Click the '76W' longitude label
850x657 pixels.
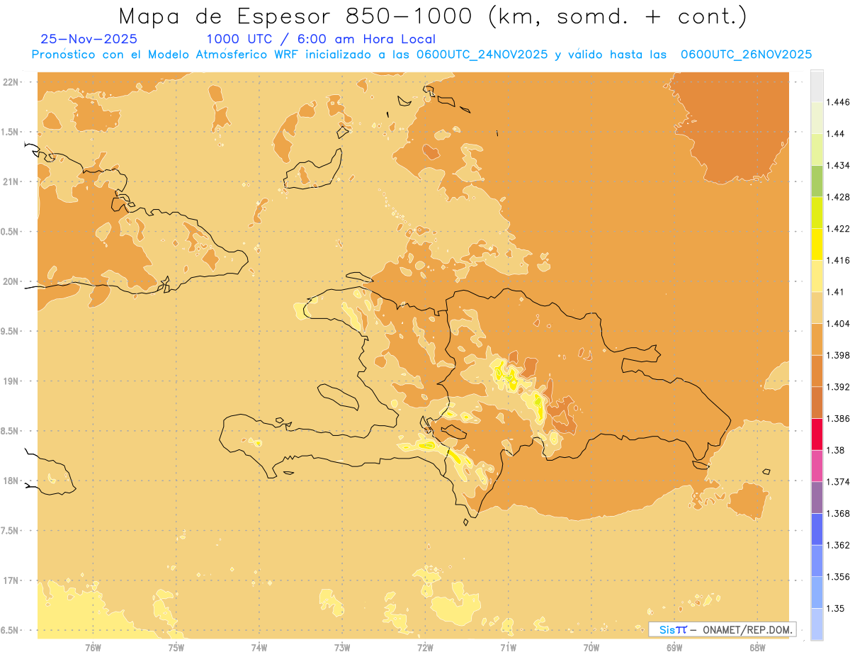click(x=93, y=647)
